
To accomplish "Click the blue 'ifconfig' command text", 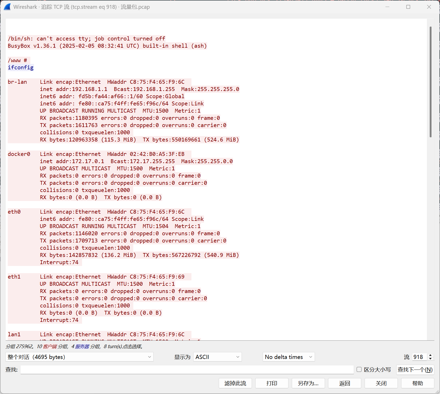I will click(x=21, y=68).
